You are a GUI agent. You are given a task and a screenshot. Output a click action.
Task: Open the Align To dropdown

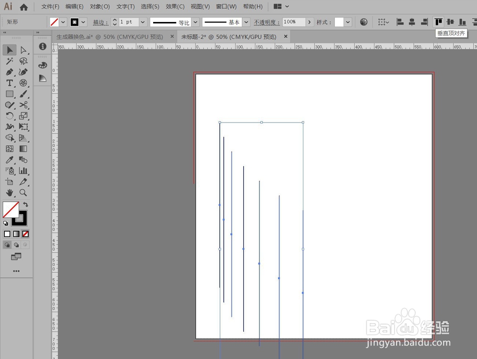coord(384,22)
